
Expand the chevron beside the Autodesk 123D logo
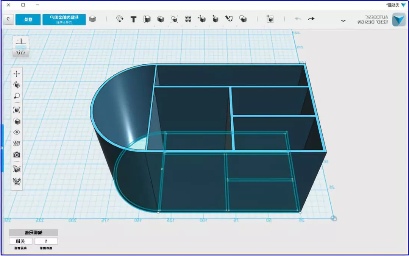pos(343,20)
